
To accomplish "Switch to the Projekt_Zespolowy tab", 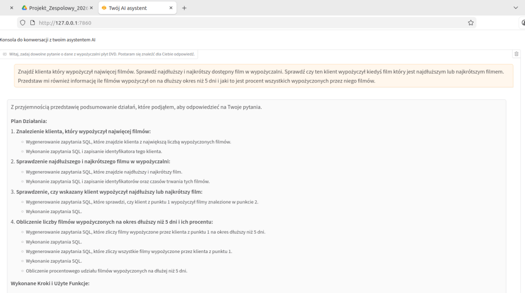I will (x=56, y=8).
